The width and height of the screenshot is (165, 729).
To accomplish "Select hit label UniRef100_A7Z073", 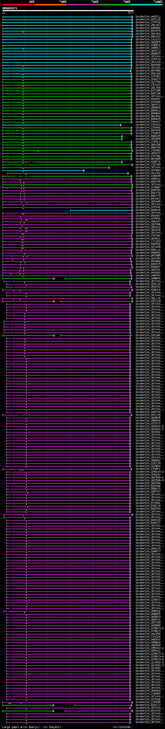I will point(148,423).
